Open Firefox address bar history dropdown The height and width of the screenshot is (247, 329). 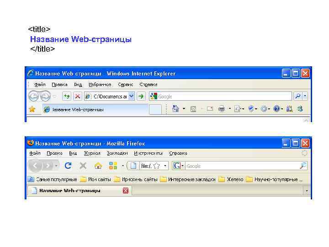pyautogui.click(x=165, y=166)
